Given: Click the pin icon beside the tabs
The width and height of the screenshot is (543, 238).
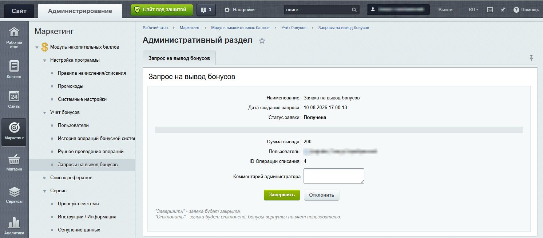Looking at the screenshot, I should point(531,58).
